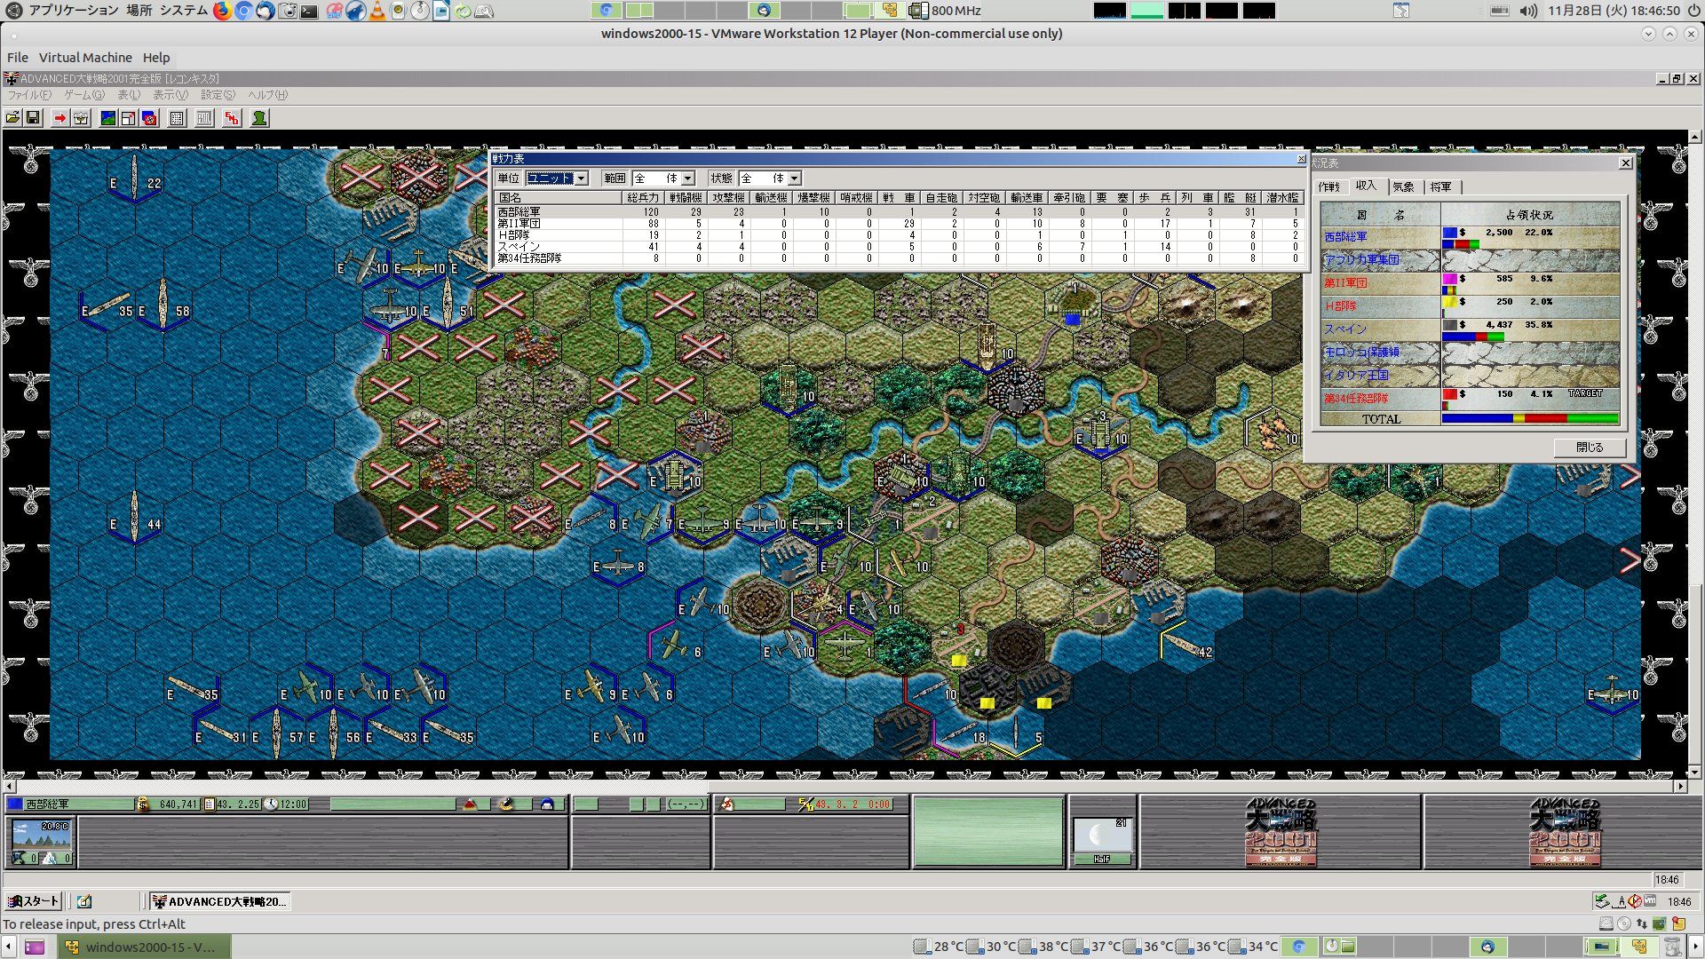Screen dimensions: 1705x959
Task: Click the TOTAL occupation bar
Action: [1530, 418]
